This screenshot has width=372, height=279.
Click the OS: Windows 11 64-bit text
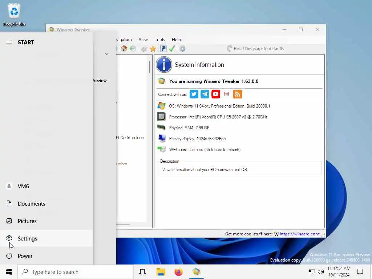point(219,106)
